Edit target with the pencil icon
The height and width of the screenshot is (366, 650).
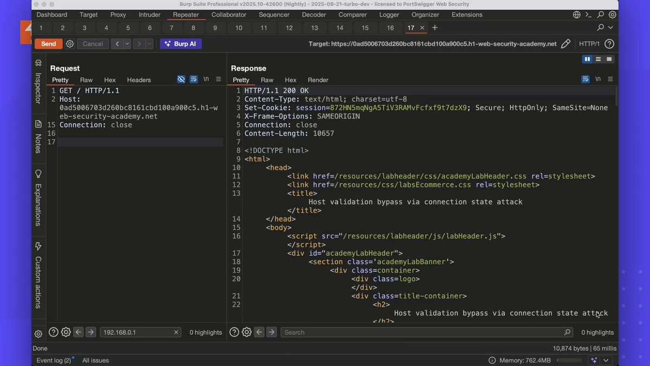tap(565, 44)
